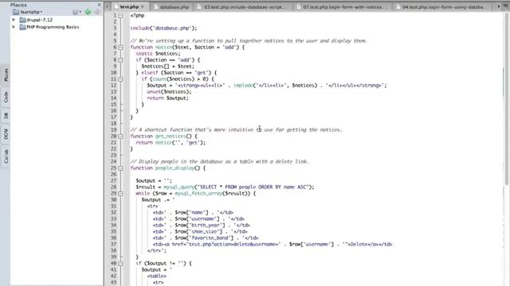The height and width of the screenshot is (286, 510).
Task: Switch to the Collab side tab
Action: coord(6,157)
